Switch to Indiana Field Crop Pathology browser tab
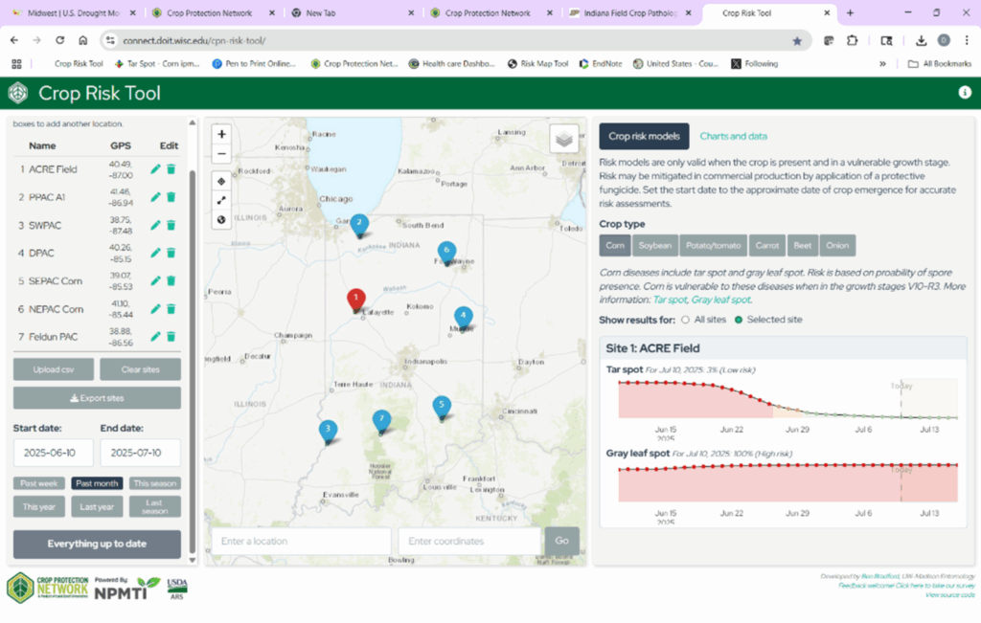This screenshot has width=981, height=623. pyautogui.click(x=630, y=12)
